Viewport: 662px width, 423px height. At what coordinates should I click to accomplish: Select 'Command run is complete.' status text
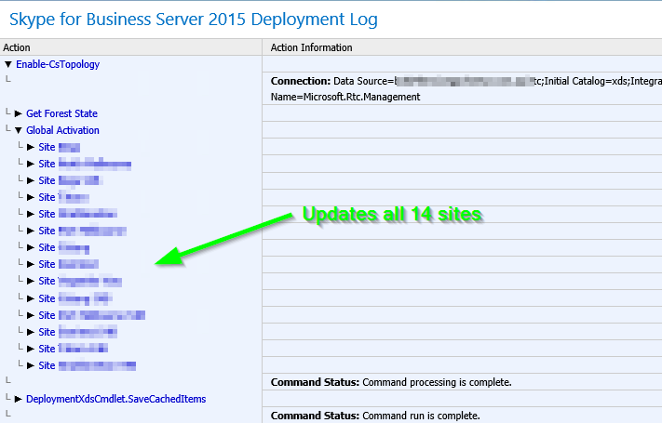point(421,416)
